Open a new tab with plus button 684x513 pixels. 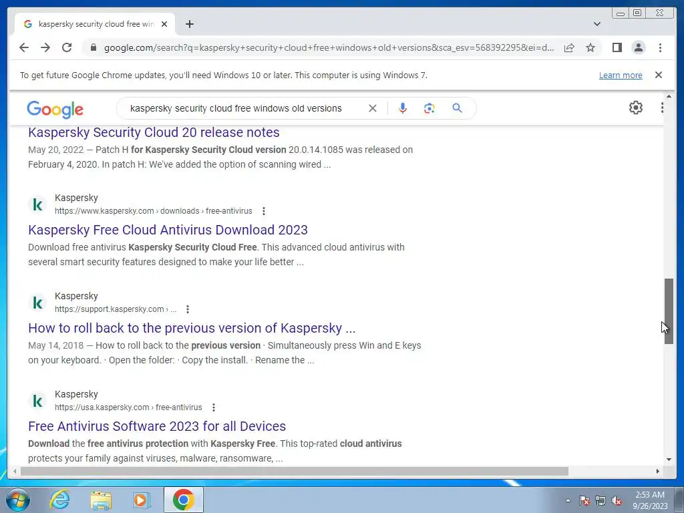click(189, 24)
